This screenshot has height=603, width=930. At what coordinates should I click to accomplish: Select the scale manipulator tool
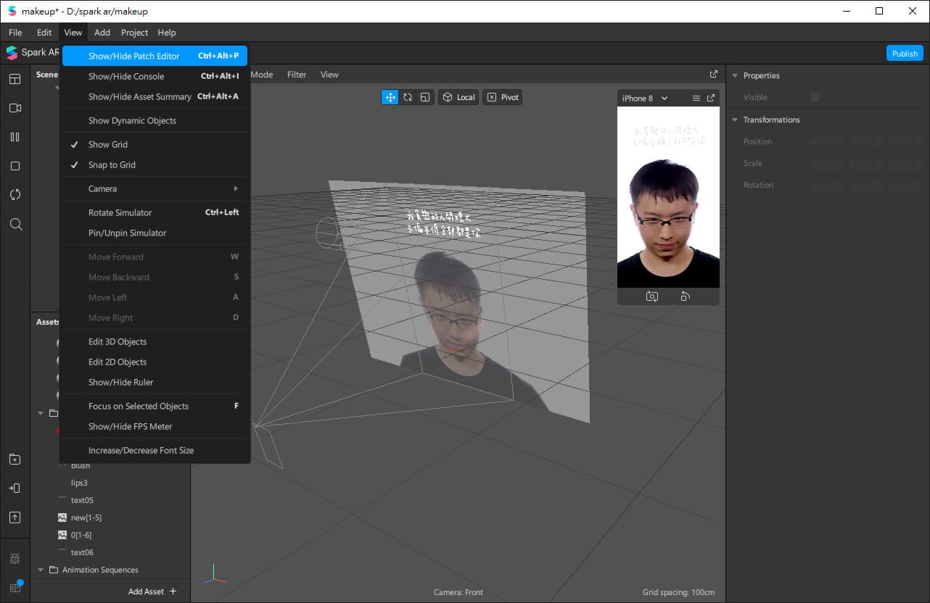[x=425, y=97]
